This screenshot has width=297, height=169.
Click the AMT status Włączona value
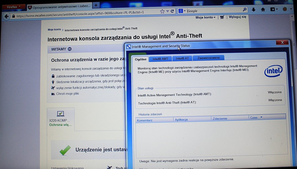tap(275, 92)
